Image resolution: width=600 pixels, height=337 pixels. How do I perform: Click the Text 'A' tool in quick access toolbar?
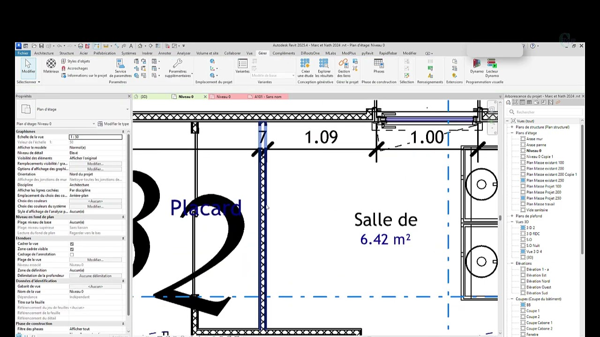[131, 46]
